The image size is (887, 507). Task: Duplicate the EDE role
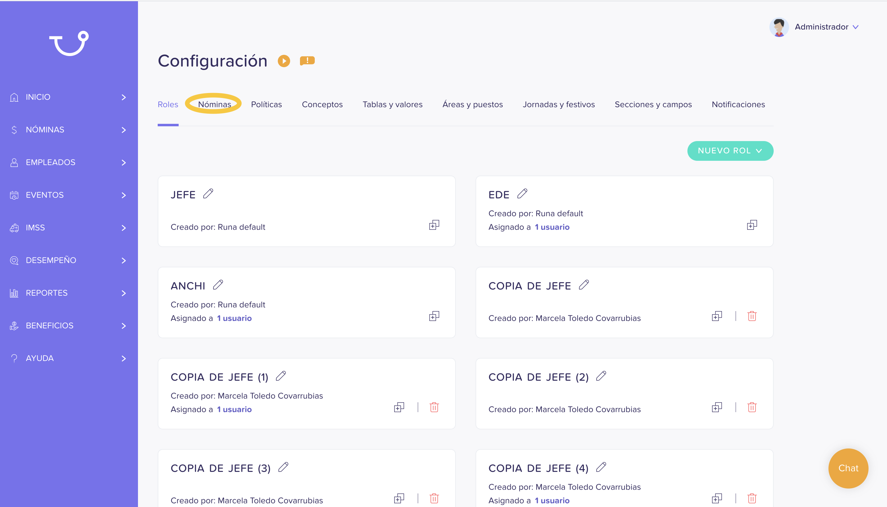click(751, 225)
